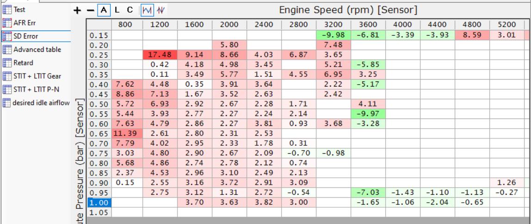Toggle the L mode button

click(x=117, y=10)
